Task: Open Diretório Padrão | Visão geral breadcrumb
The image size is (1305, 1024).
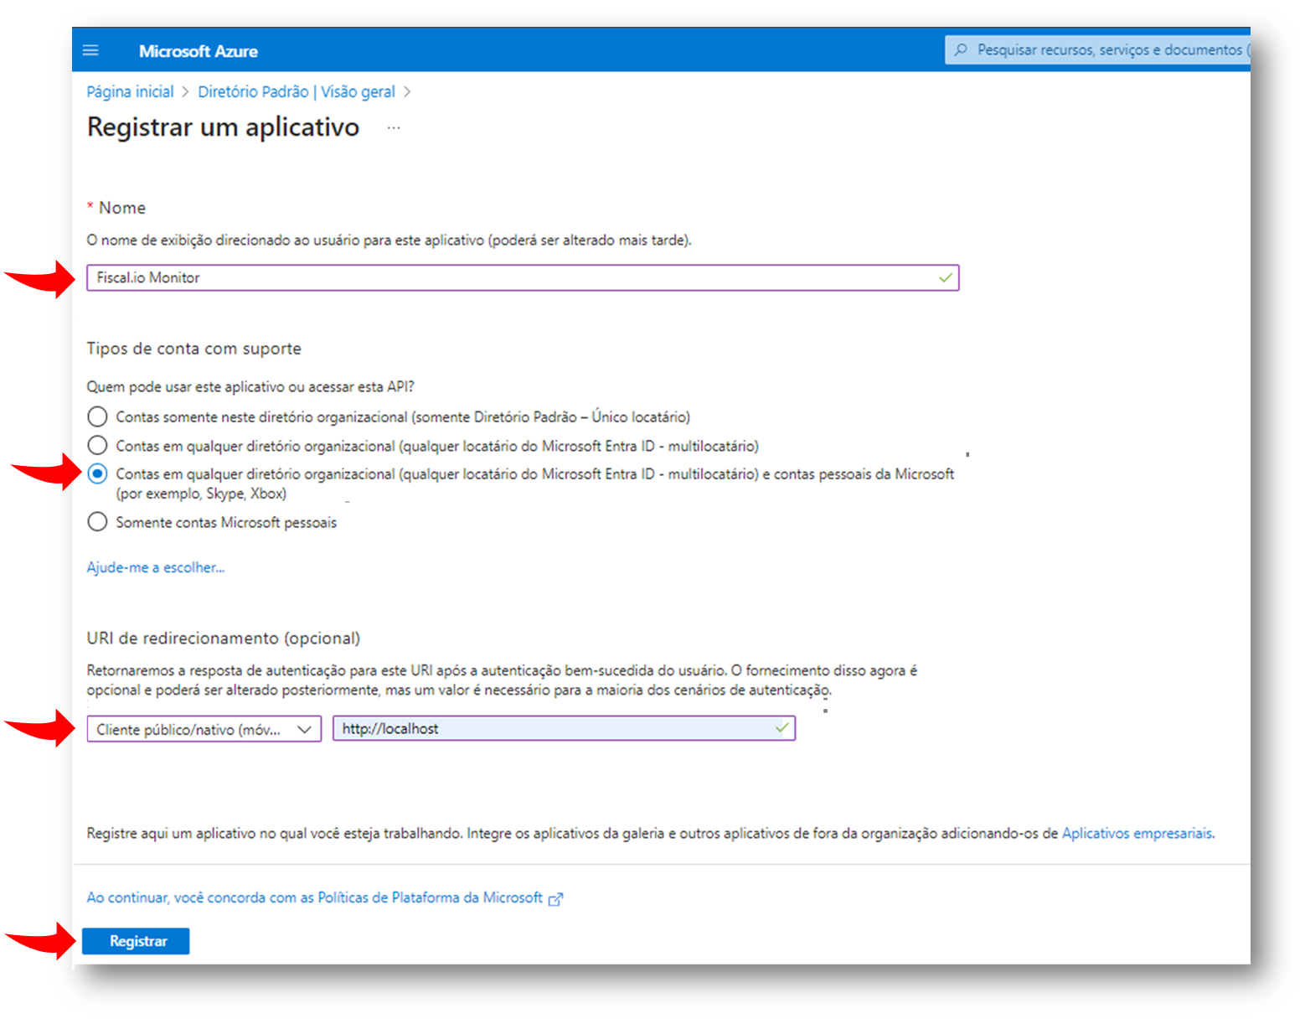Action: pos(297,91)
